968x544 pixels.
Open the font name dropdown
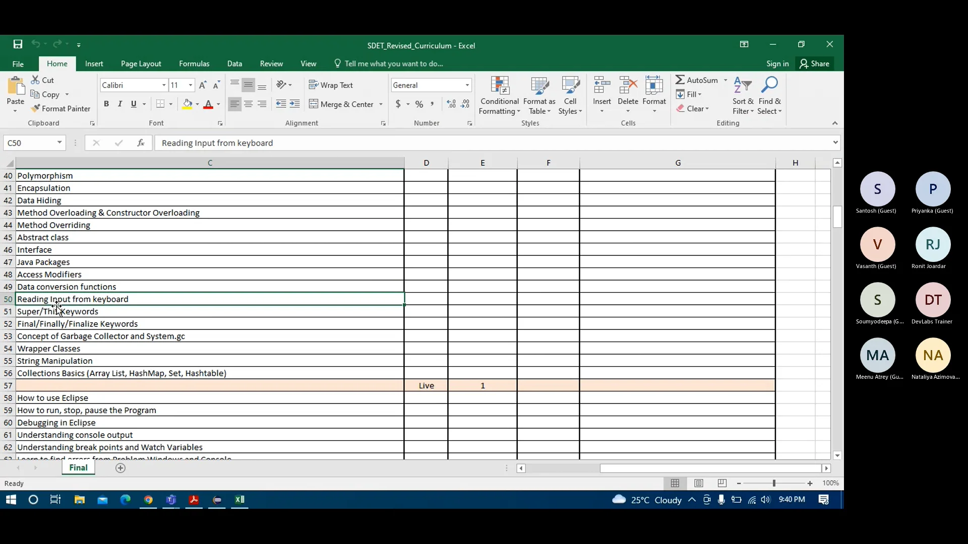tap(164, 85)
